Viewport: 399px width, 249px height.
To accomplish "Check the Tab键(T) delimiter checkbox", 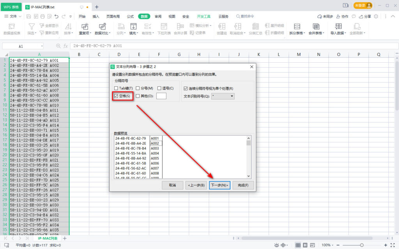I will 116,88.
